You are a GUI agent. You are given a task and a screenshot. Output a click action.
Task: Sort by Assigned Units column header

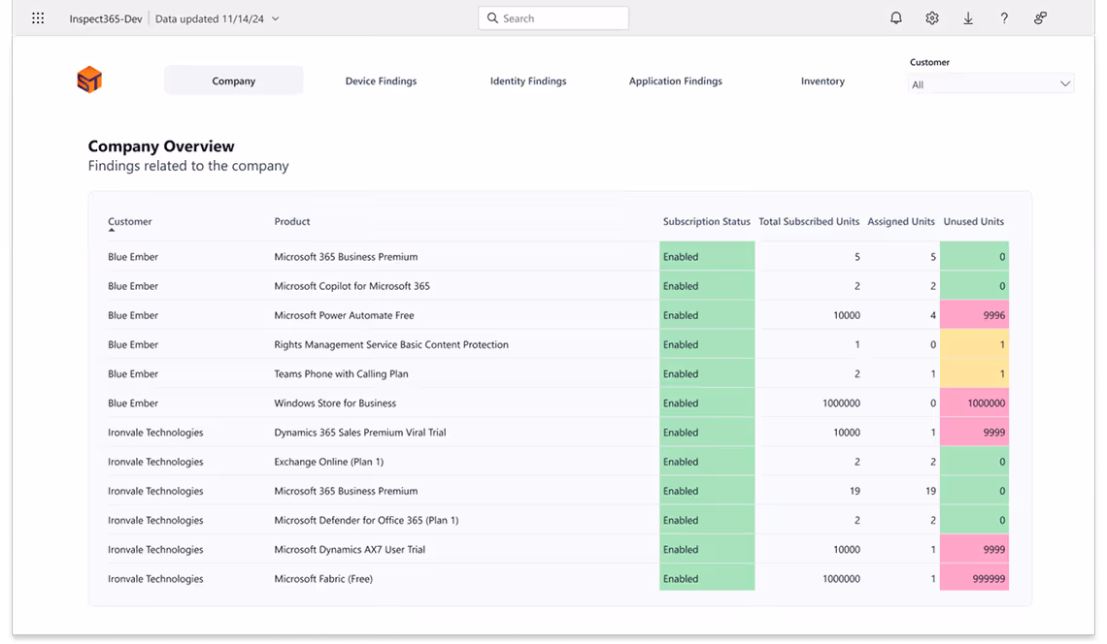(901, 221)
